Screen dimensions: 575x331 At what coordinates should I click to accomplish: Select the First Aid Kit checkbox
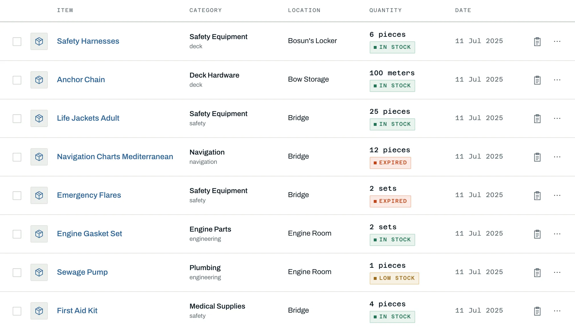click(x=17, y=311)
